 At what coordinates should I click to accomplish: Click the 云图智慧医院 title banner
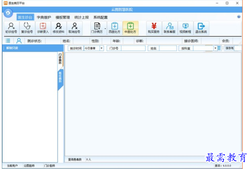pyautogui.click(x=122, y=9)
